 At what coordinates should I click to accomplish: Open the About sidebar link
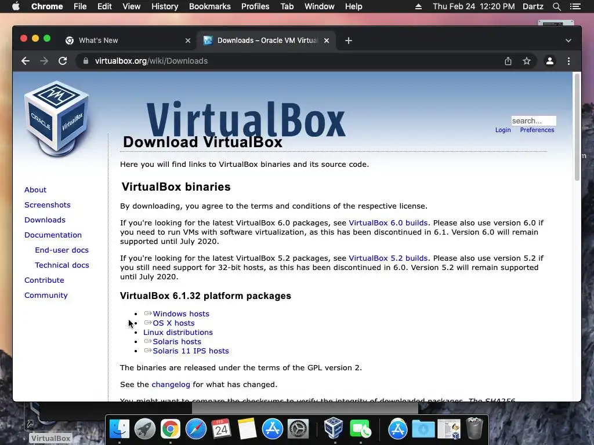click(35, 189)
